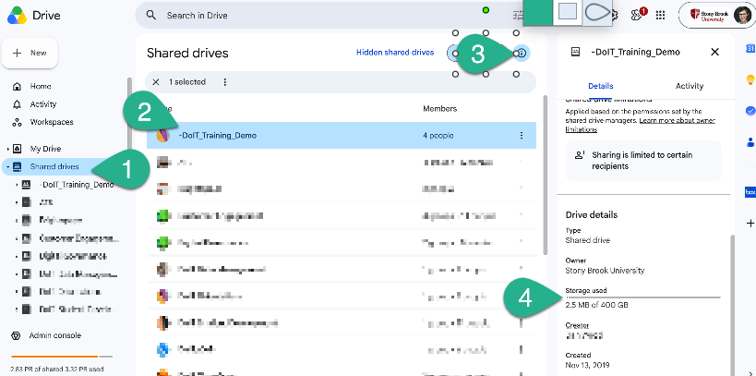
Task: Click the shared drives list scrollbar
Action: point(546,175)
